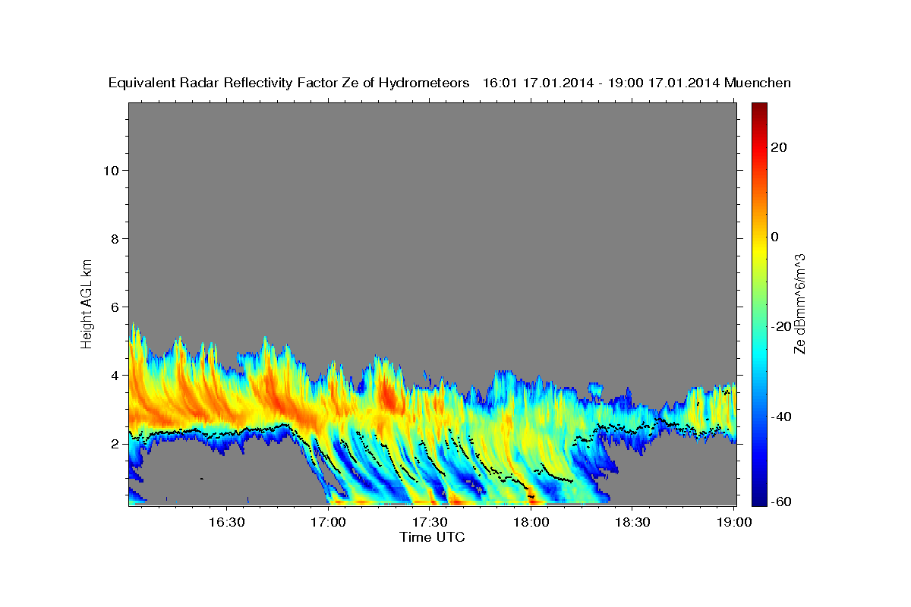
Task: Click the height tick label 10
Action: click(110, 170)
